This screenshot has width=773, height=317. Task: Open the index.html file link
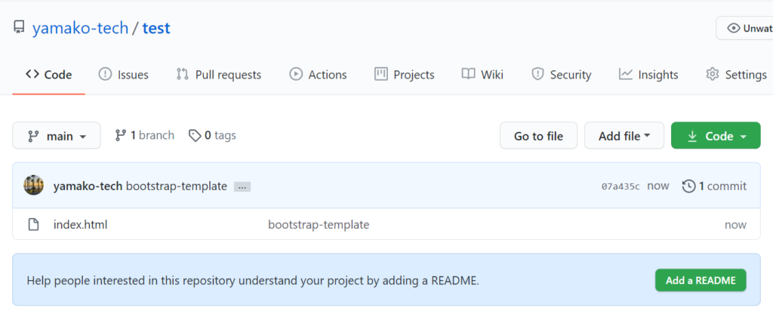(80, 225)
